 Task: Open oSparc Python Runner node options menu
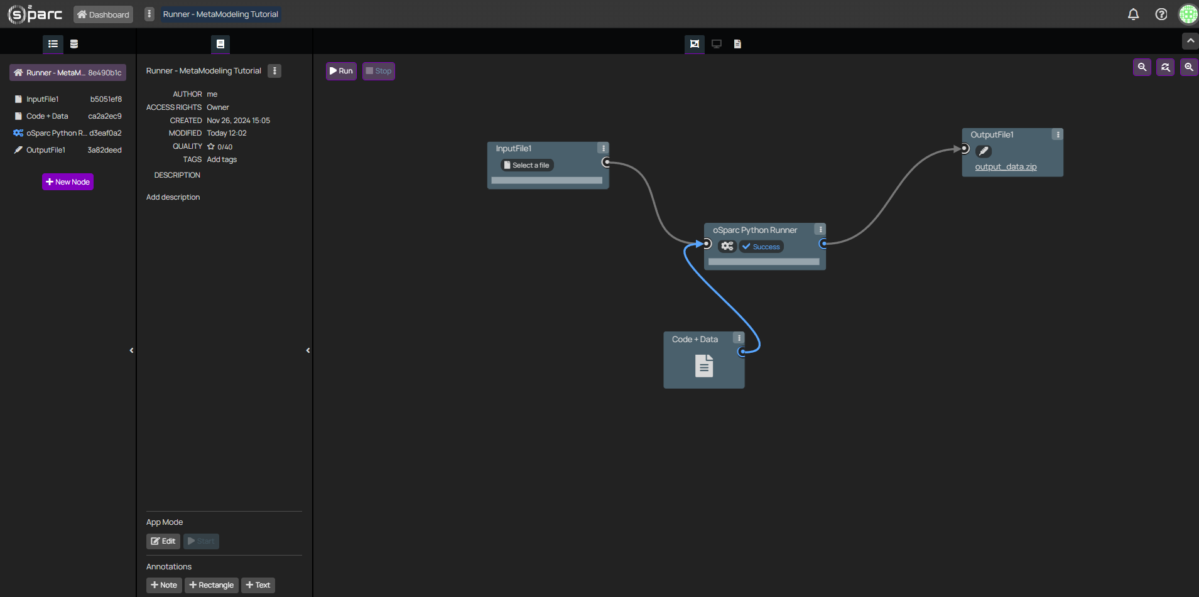coord(820,230)
